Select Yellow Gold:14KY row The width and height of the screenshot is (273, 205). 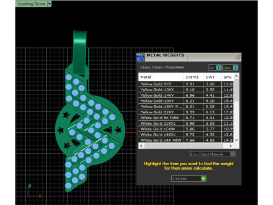pyautogui.click(x=186, y=95)
